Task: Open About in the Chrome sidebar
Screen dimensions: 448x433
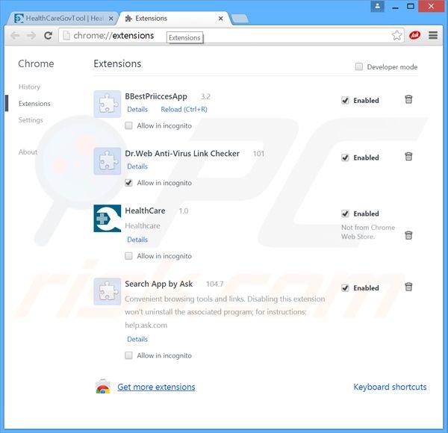Action: tap(28, 152)
